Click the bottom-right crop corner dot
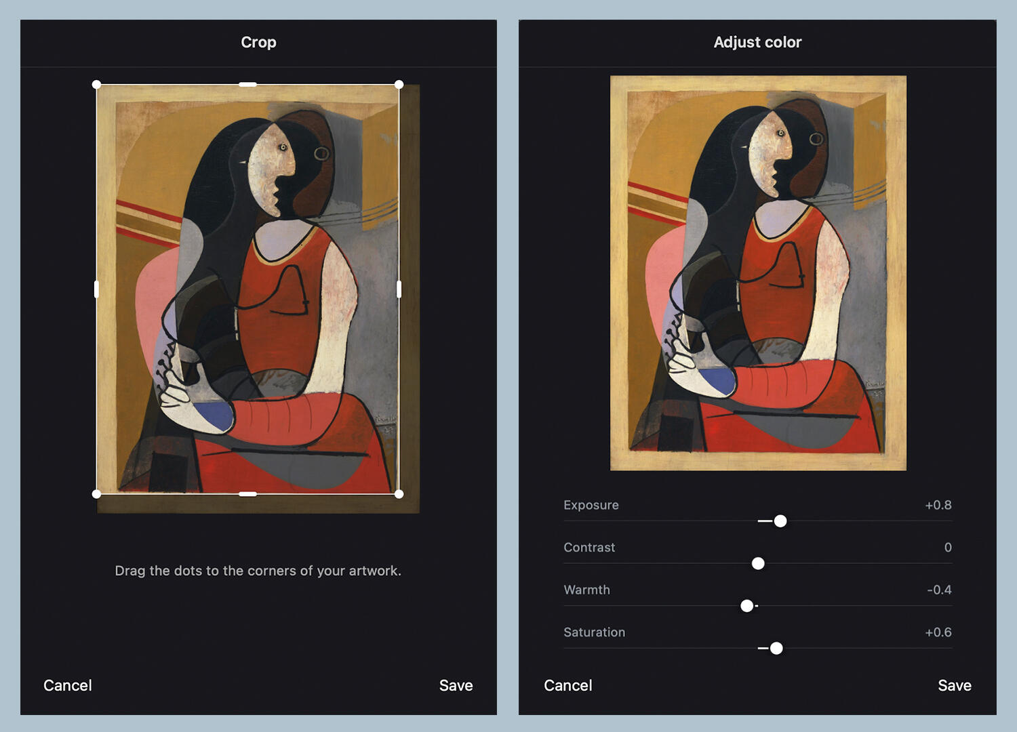This screenshot has height=732, width=1017. 399,494
